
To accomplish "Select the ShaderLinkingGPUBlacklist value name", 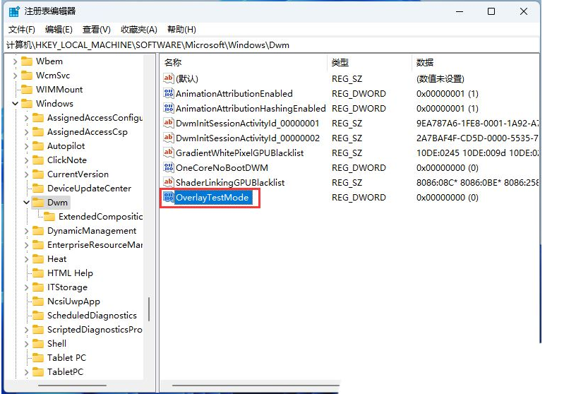I will pos(230,182).
